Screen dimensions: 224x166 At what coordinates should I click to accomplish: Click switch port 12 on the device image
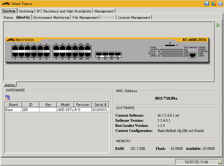46,55
